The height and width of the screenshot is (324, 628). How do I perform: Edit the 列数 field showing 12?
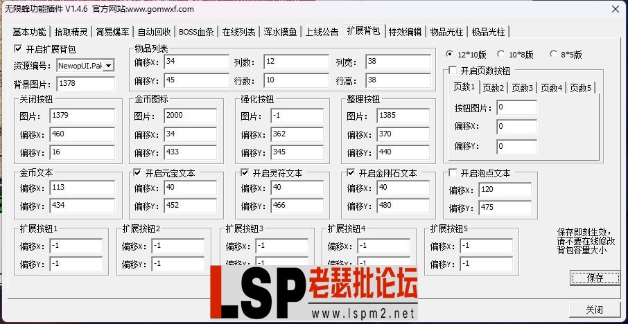click(295, 62)
